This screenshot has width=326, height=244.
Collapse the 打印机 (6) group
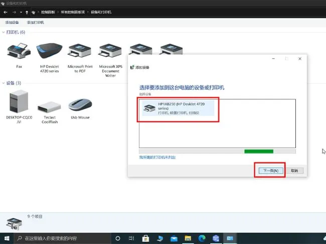pos(4,32)
